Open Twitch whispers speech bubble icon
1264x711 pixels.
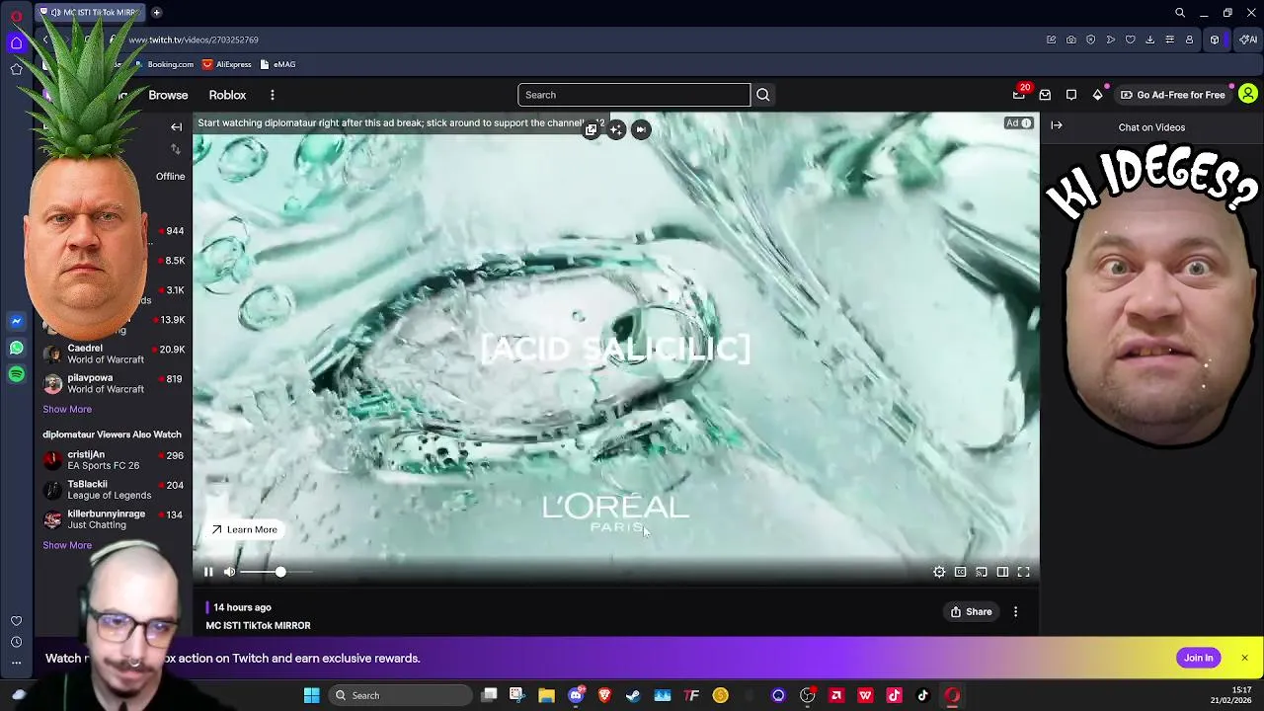coord(1071,95)
